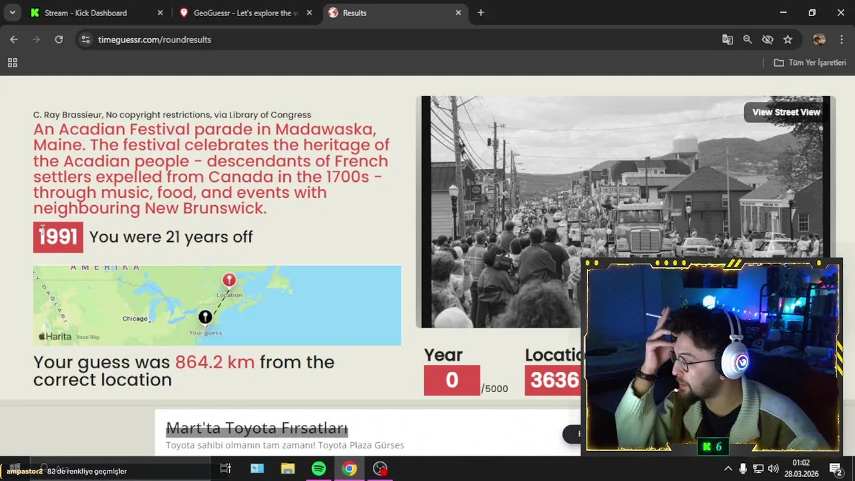Screen dimensions: 855x481
Task: Reload the timeguessr results page
Action: (59, 39)
